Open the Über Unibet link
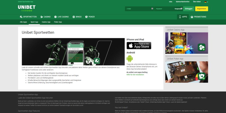Screen dimensions: 226x113 pyautogui.click(x=197, y=2)
